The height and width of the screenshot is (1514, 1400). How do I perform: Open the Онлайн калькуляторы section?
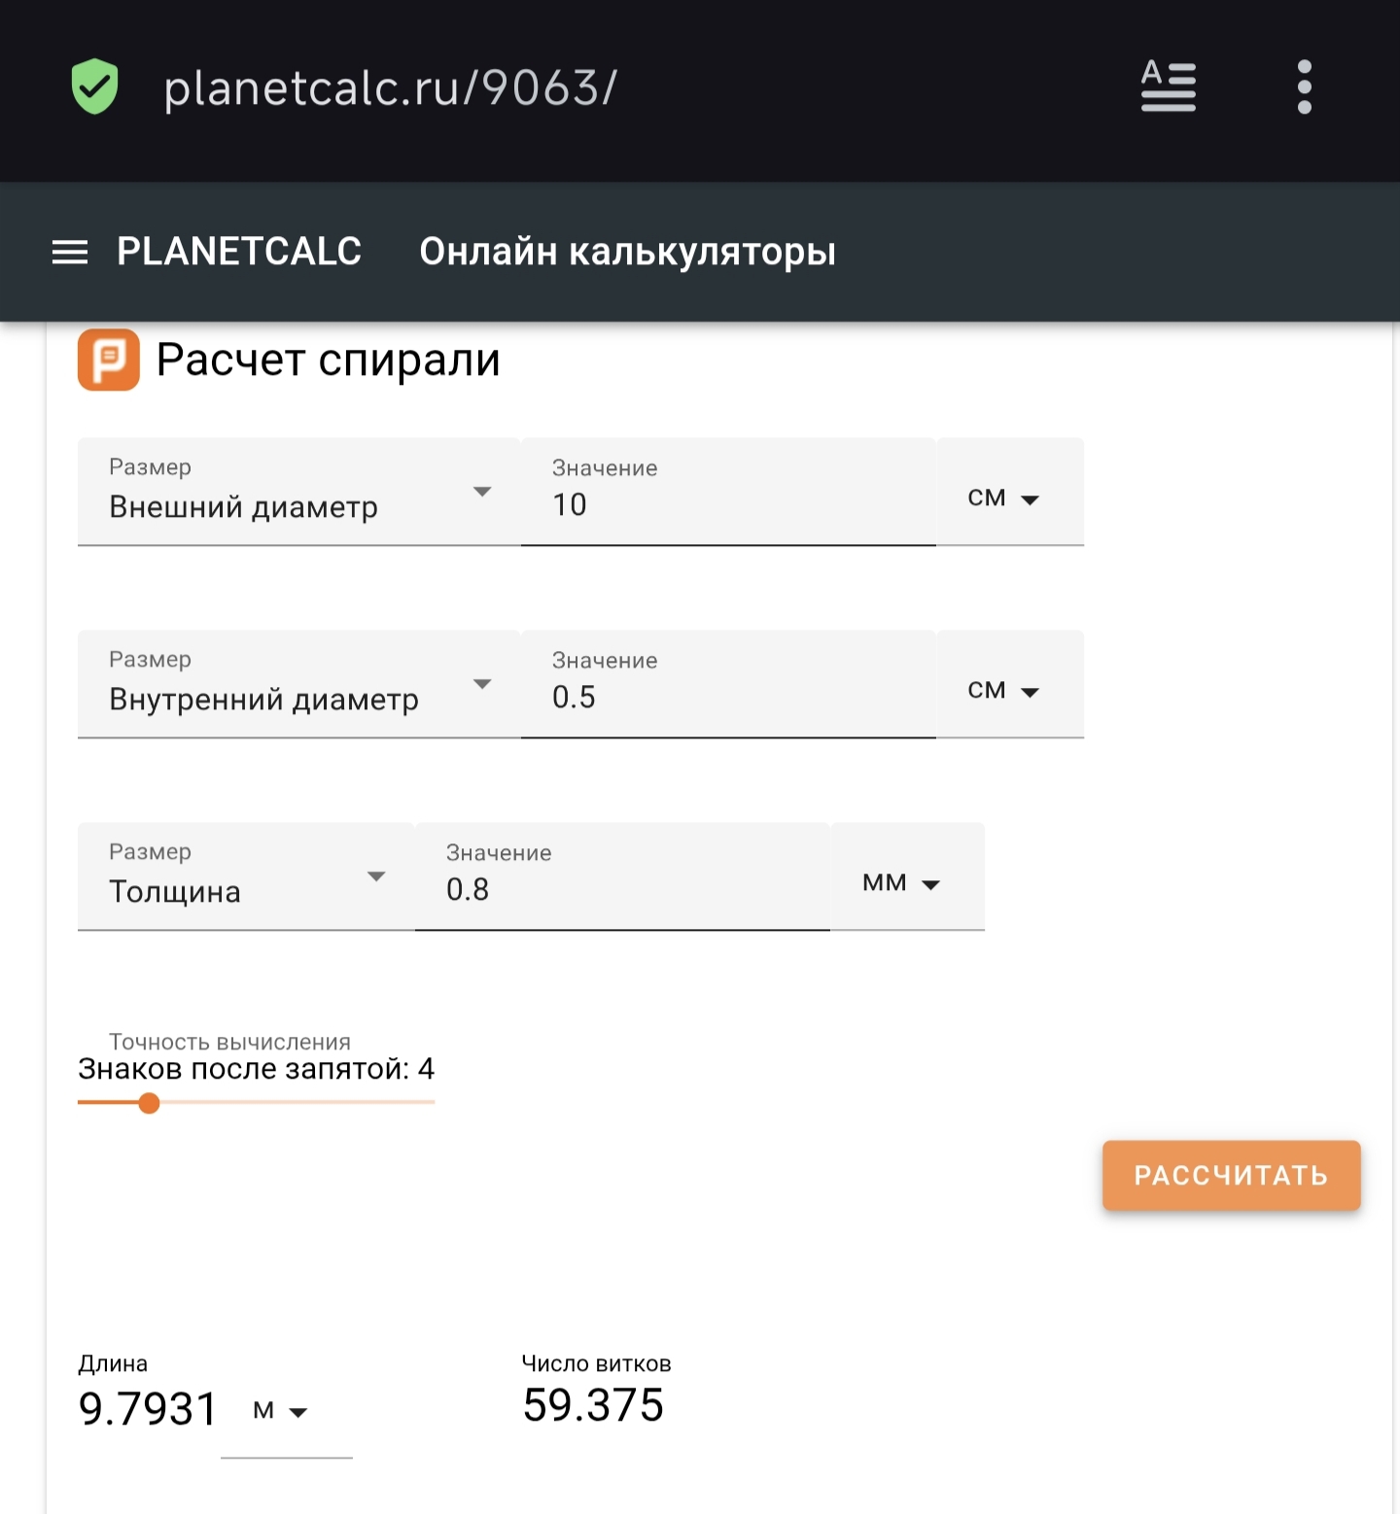point(627,252)
